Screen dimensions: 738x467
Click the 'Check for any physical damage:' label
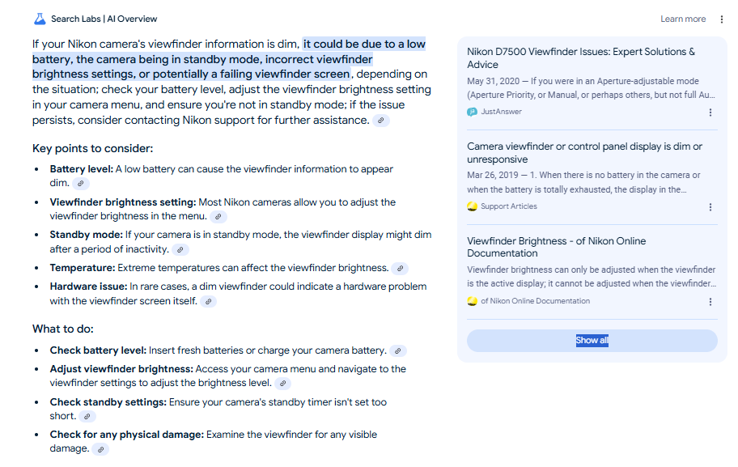126,435
